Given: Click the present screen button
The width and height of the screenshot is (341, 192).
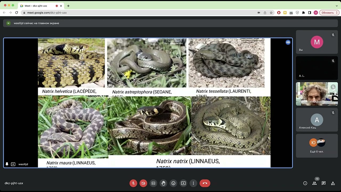Looking at the screenshot, I should point(183,183).
